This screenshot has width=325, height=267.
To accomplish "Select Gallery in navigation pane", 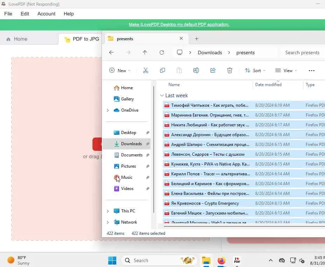I will [x=127, y=99].
